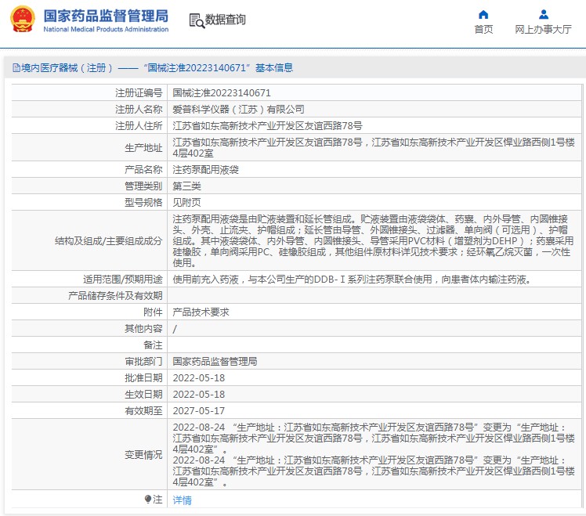Screen dimensions: 586x516
Task: Click the 数据查询 magnifier document icon
Action: (197, 20)
